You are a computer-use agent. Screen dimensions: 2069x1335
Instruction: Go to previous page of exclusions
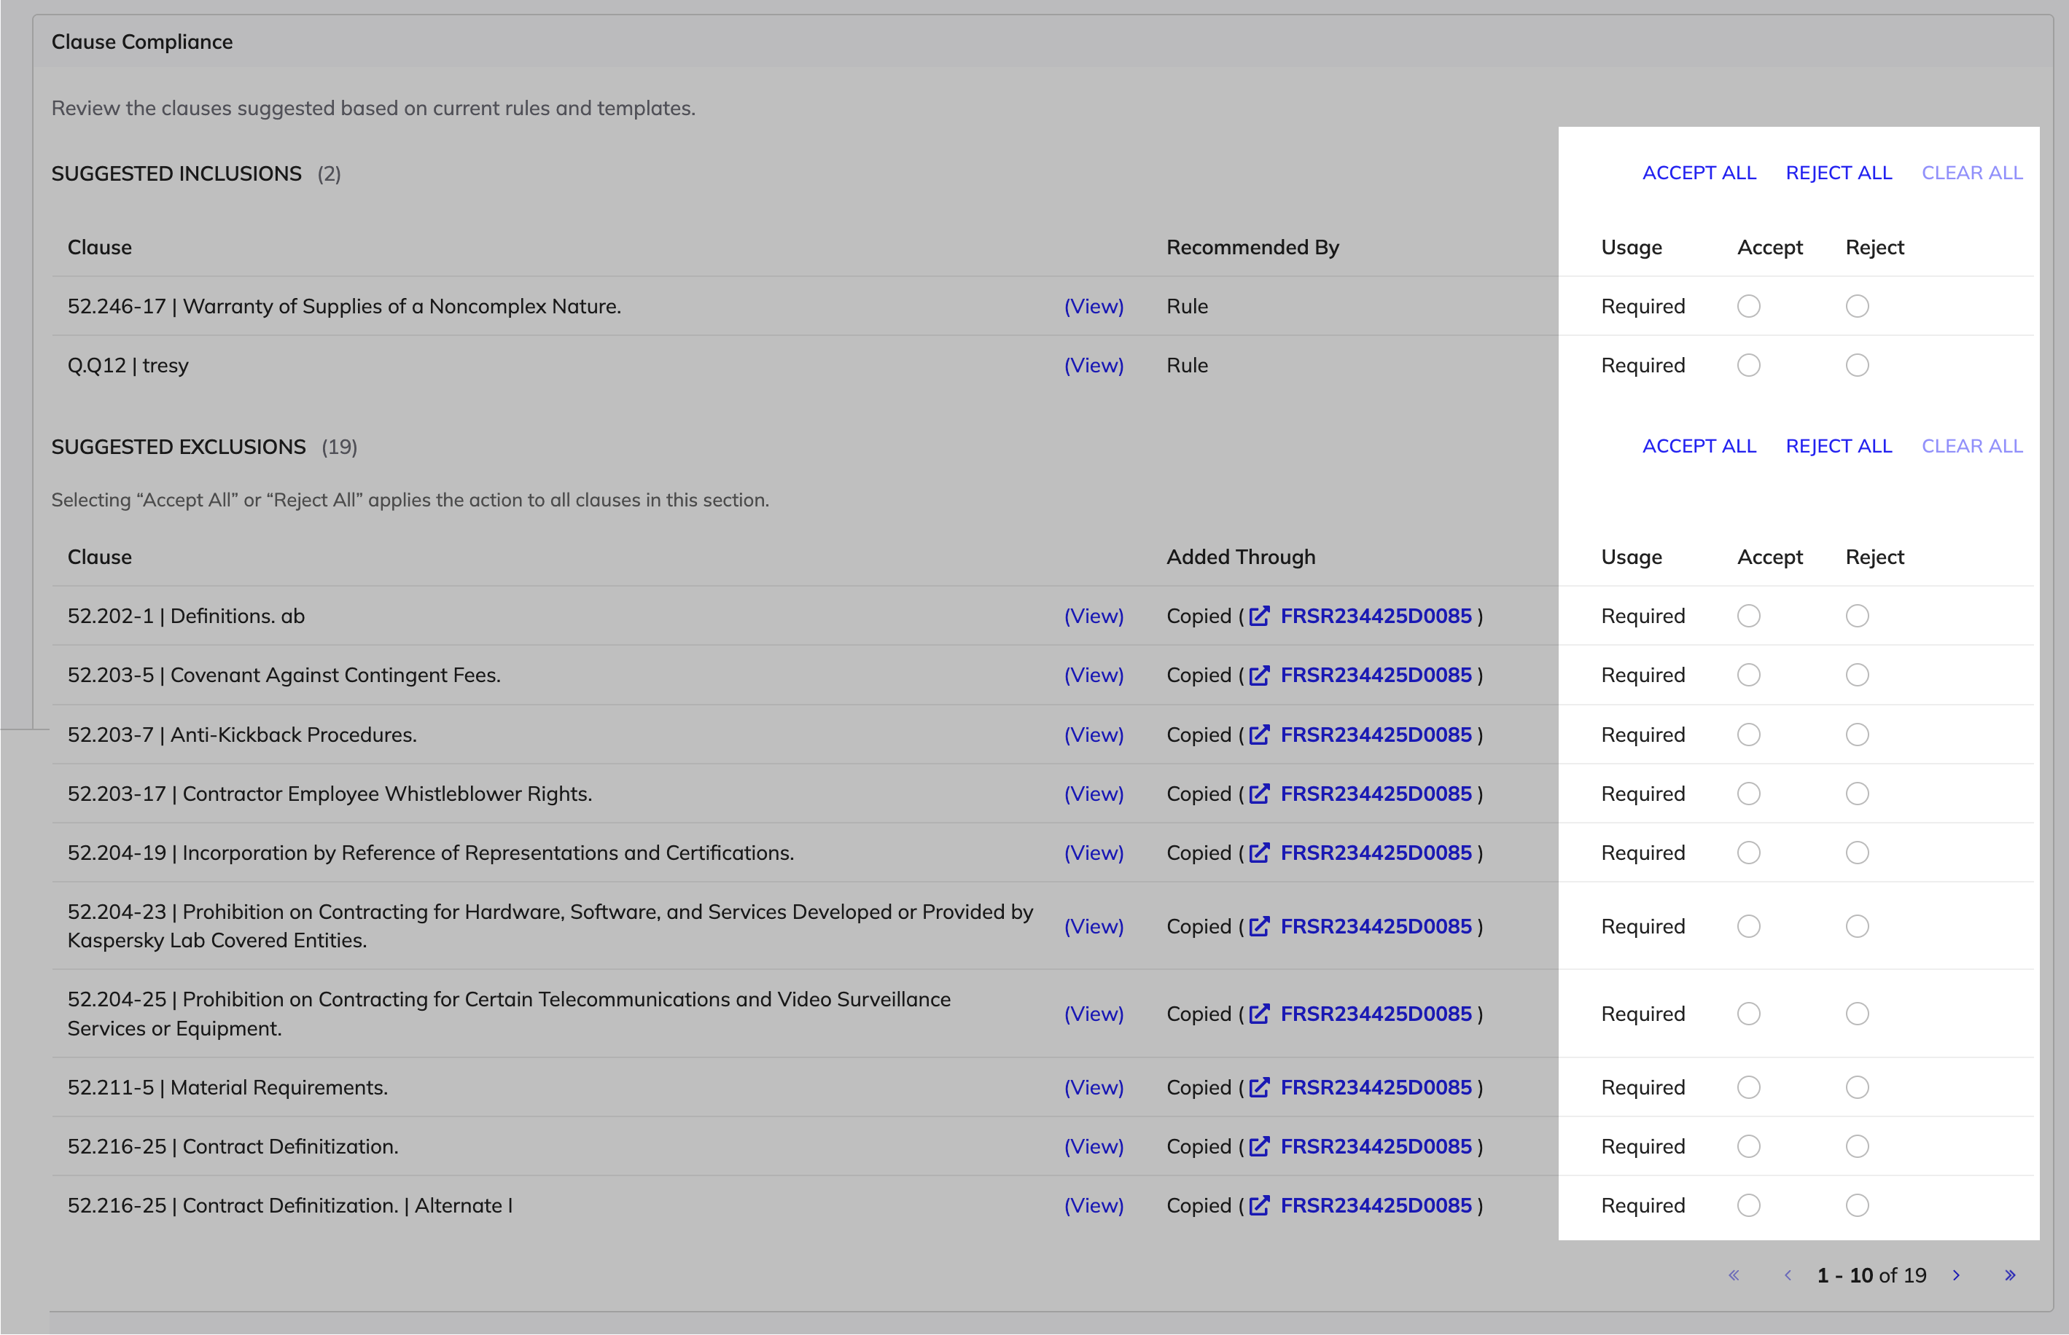tap(1787, 1275)
